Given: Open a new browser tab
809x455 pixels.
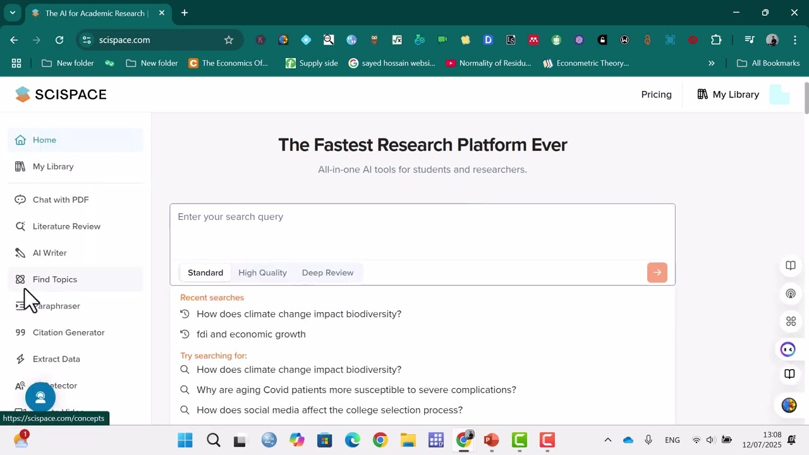Looking at the screenshot, I should (x=185, y=13).
